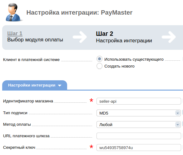Click the arrow button of Тип подписи

[178, 113]
